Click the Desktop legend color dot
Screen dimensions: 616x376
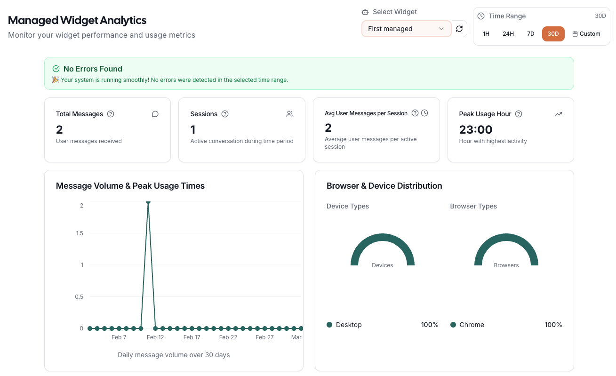coord(329,325)
